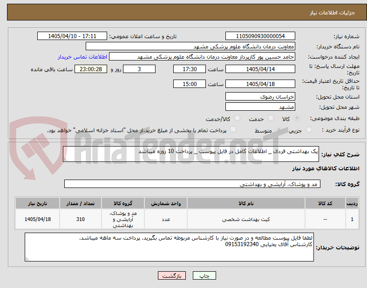Image resolution: width=367 pixels, height=288 pixels.
Task: Click the remaining time field 23:00:28
Action: [x=91, y=69]
